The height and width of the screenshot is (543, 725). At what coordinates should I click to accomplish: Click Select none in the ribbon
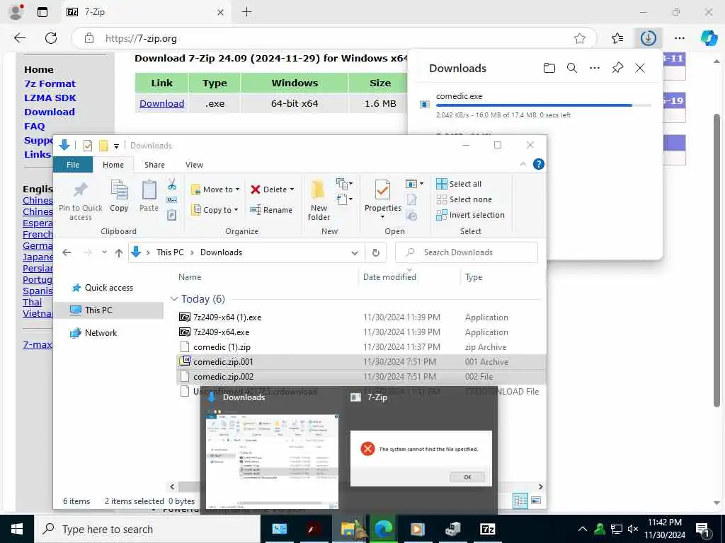(464, 199)
